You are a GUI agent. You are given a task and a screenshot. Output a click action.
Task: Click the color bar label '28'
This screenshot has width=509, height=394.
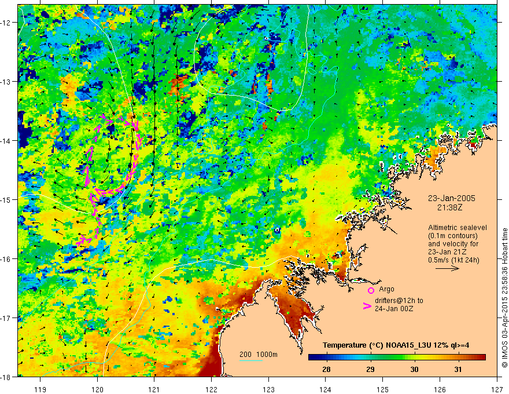(326, 370)
